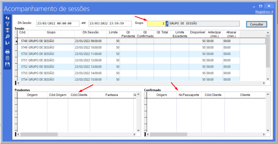
Task: Select session row with code 5748
Action: pyautogui.click(x=141, y=41)
